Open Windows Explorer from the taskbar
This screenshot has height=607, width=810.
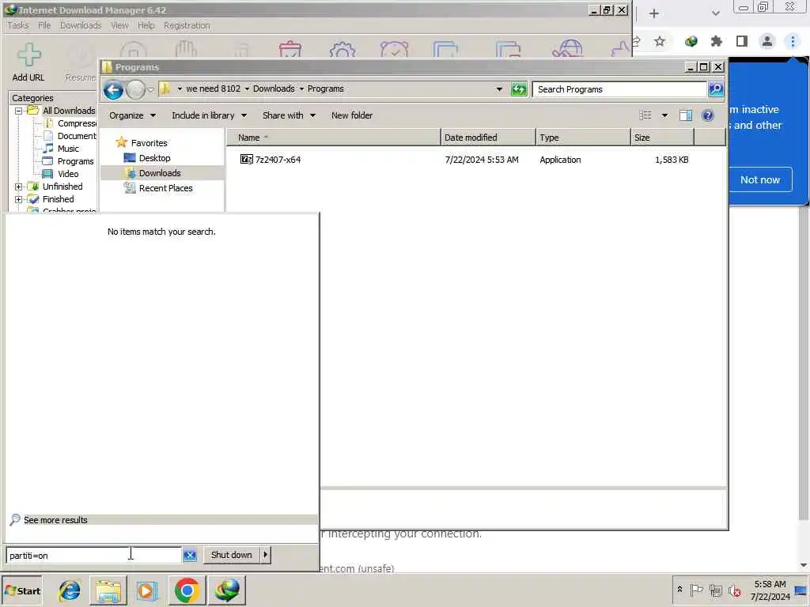108,590
